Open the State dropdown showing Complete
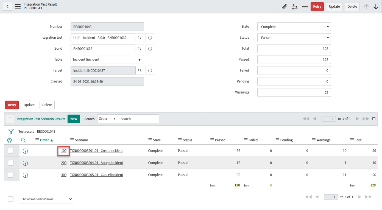 [294, 27]
